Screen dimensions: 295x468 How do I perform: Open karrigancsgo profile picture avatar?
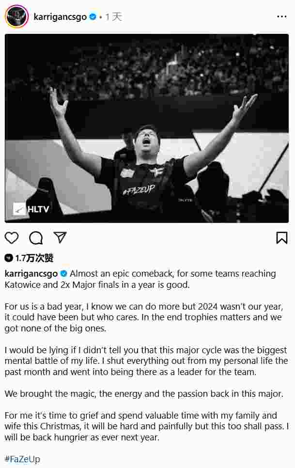tap(16, 16)
